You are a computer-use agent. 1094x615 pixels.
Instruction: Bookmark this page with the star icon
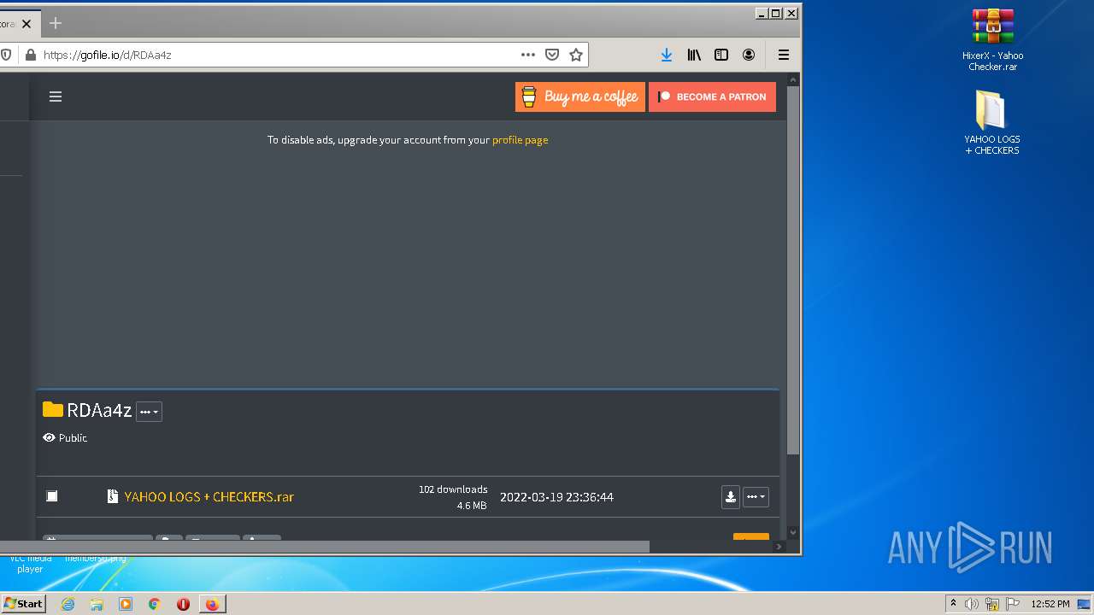[x=576, y=55]
